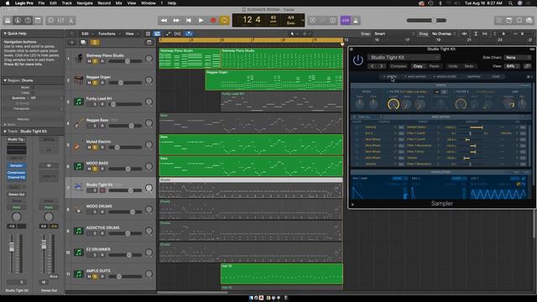The width and height of the screenshot is (537, 302).
Task: Click the EZ DRUMMER track icon
Action: coord(79,253)
